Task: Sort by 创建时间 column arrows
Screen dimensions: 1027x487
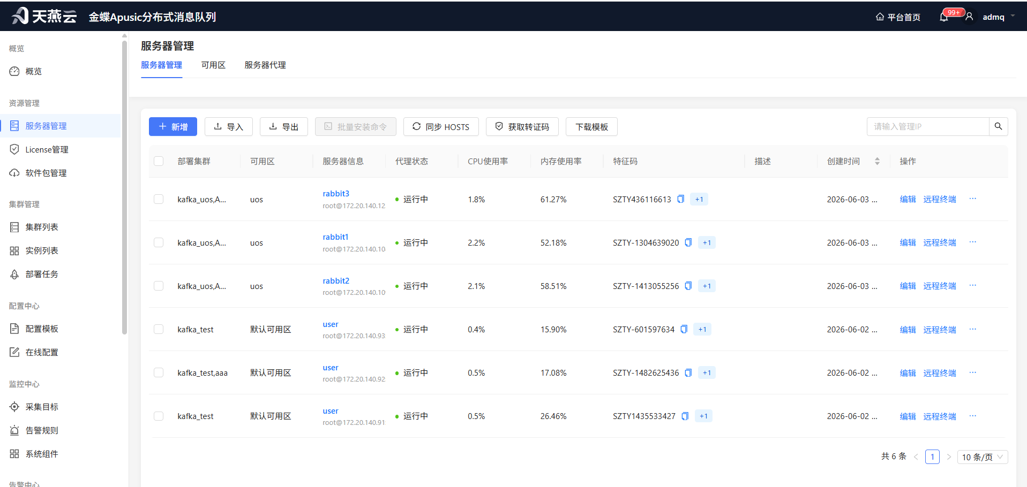Action: point(877,161)
